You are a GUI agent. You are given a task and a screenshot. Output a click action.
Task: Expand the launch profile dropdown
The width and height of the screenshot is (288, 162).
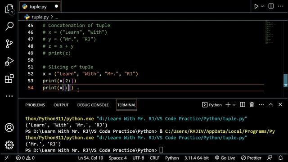234,105
